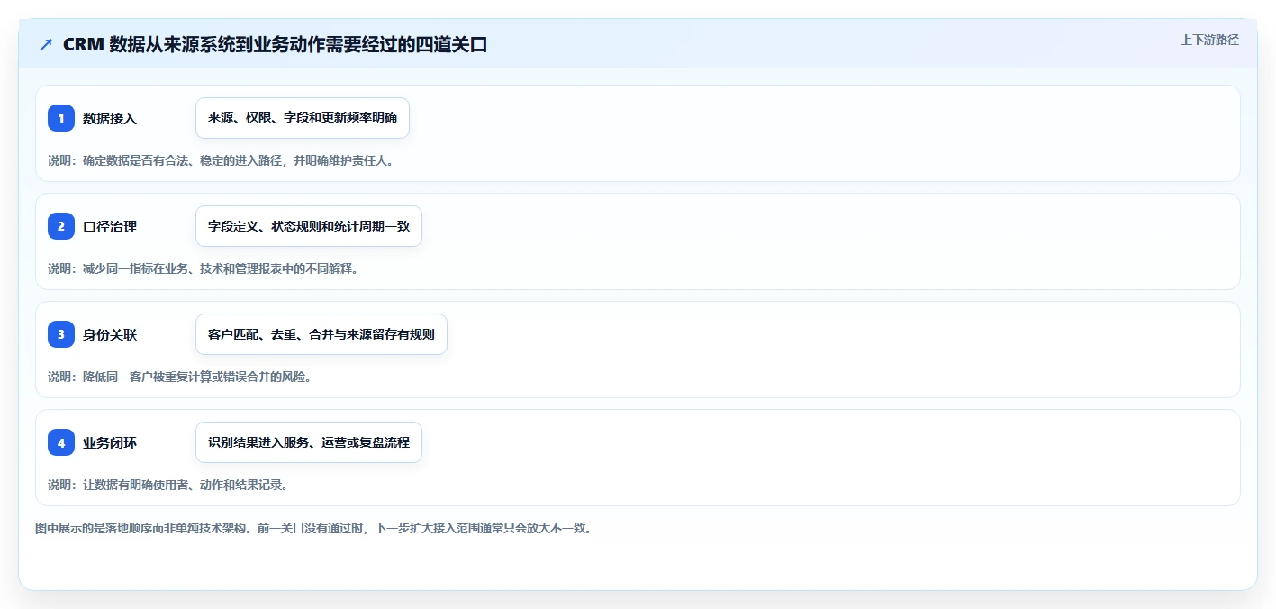This screenshot has height=609, width=1276.
Task: Click the note 让数据有明确使用者、动作和结果记录
Action: pyautogui.click(x=167, y=485)
